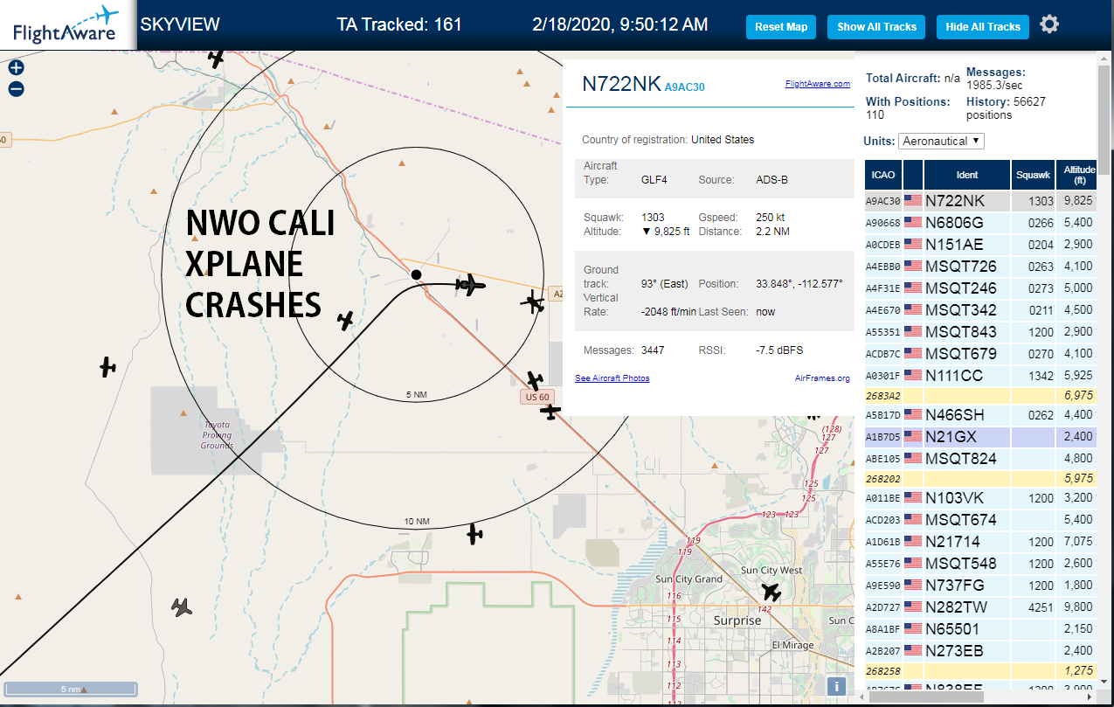This screenshot has height=707, width=1114.
Task: Select the N722NK row in aircraft table
Action: point(980,201)
